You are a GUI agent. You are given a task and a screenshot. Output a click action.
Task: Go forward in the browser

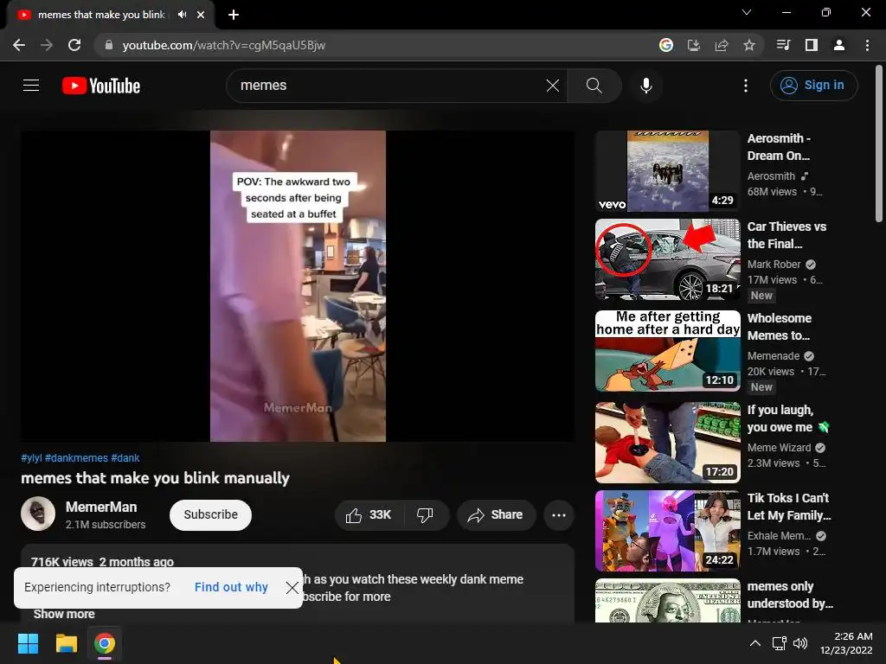(47, 45)
